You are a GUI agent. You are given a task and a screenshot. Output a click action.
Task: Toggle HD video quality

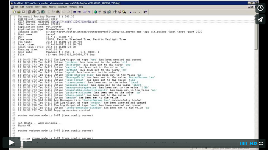[x=253, y=143]
